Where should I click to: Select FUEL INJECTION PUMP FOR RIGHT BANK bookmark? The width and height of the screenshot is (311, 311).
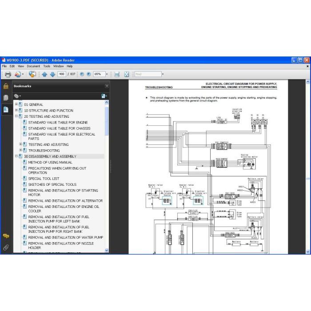pos(59,229)
